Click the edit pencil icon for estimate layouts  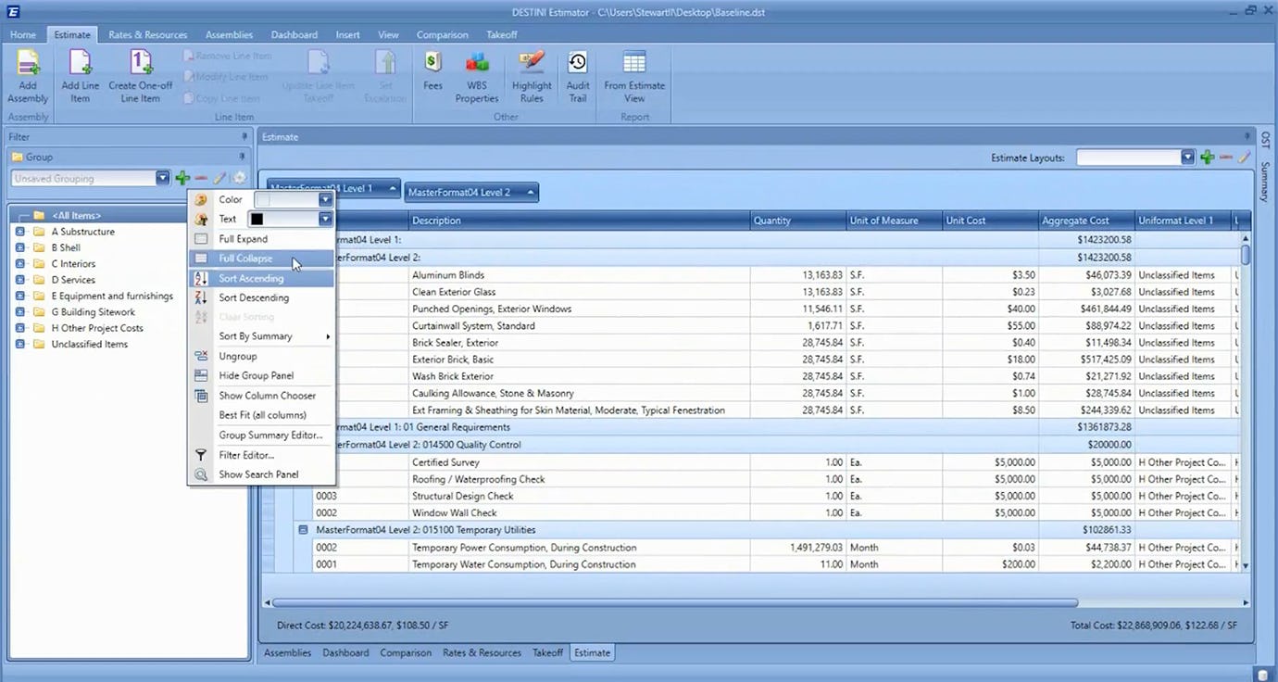coord(1245,157)
